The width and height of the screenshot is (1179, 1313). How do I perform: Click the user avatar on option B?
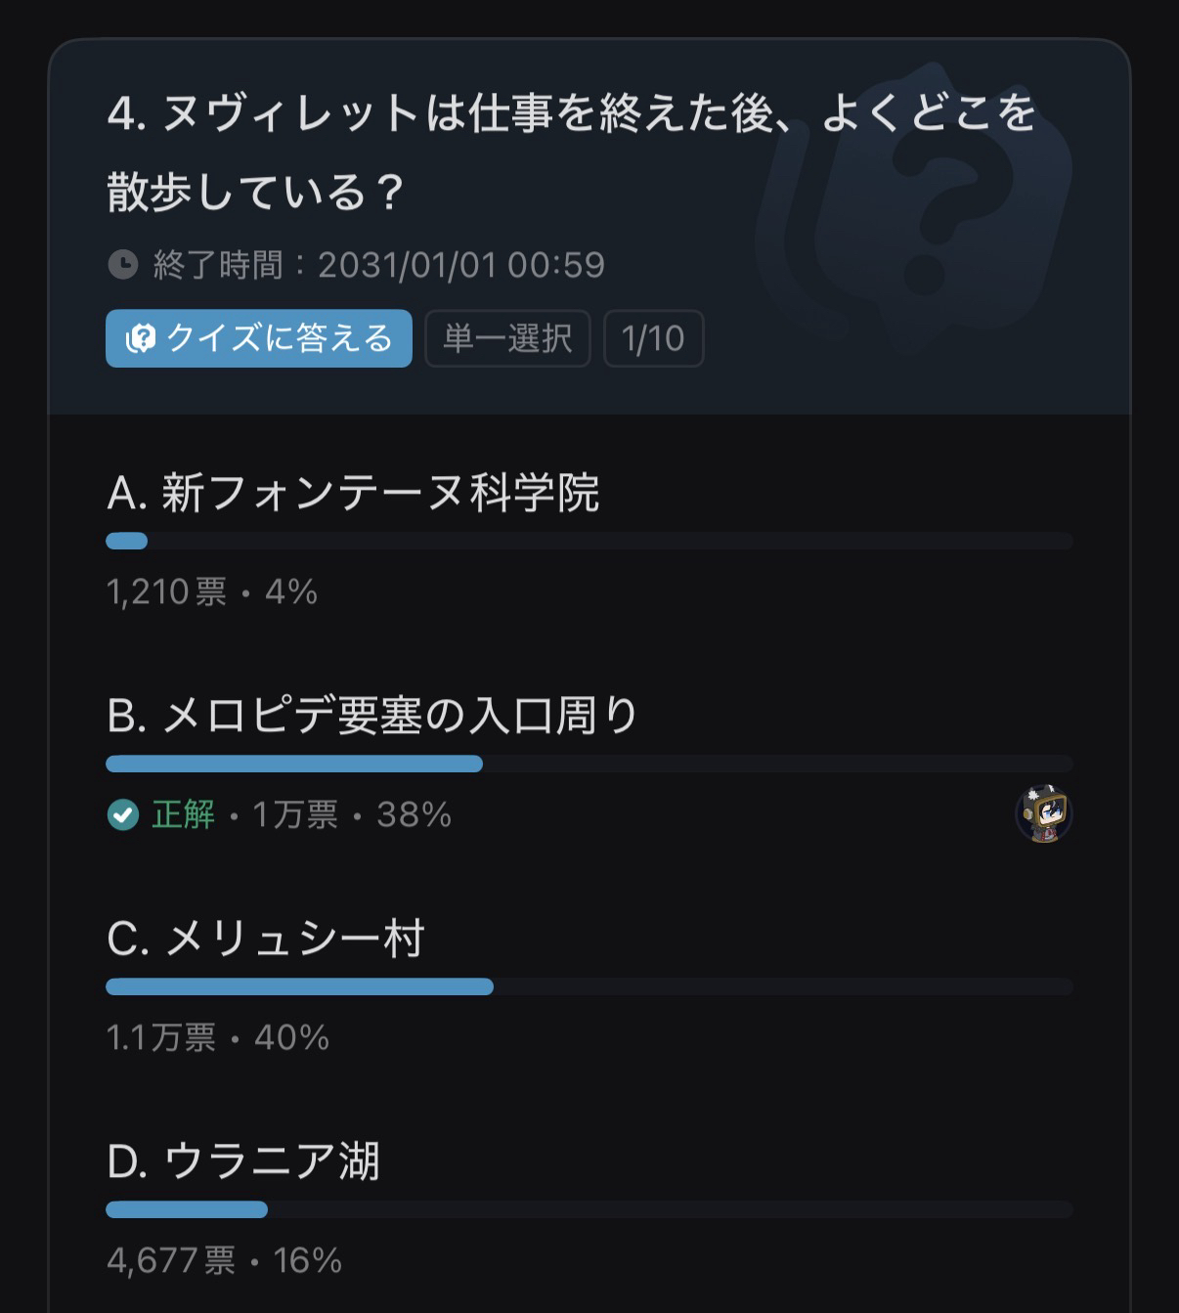[1044, 813]
